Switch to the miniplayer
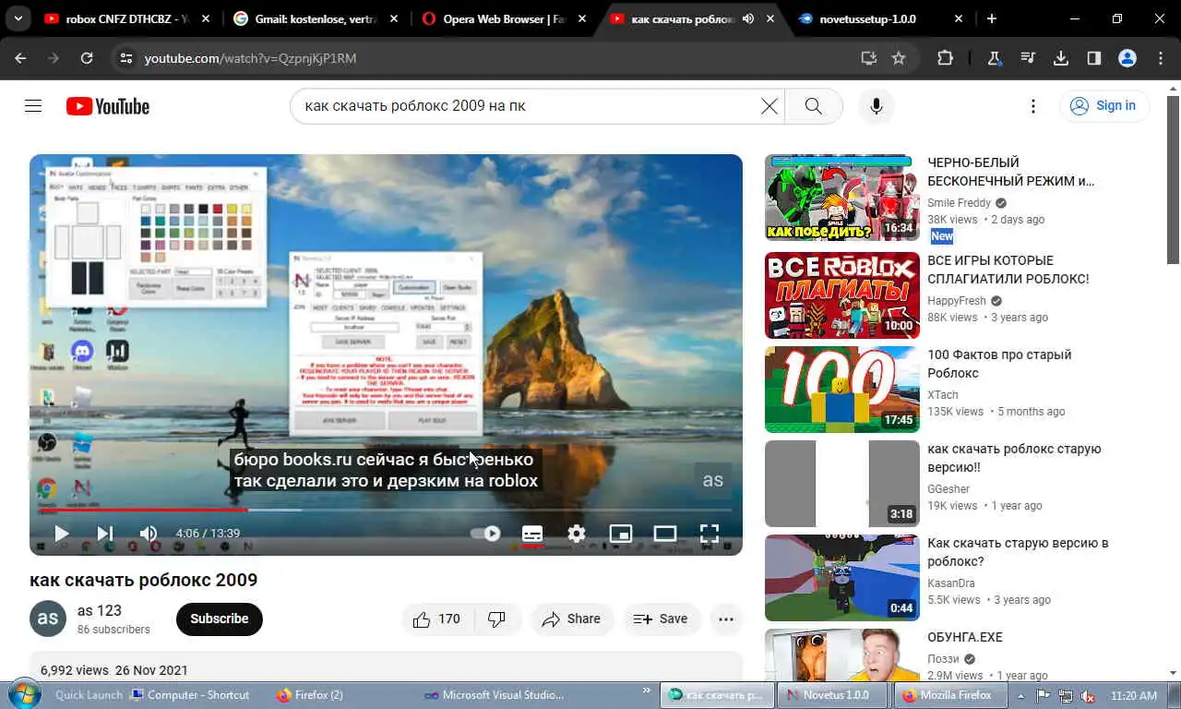 pos(621,534)
